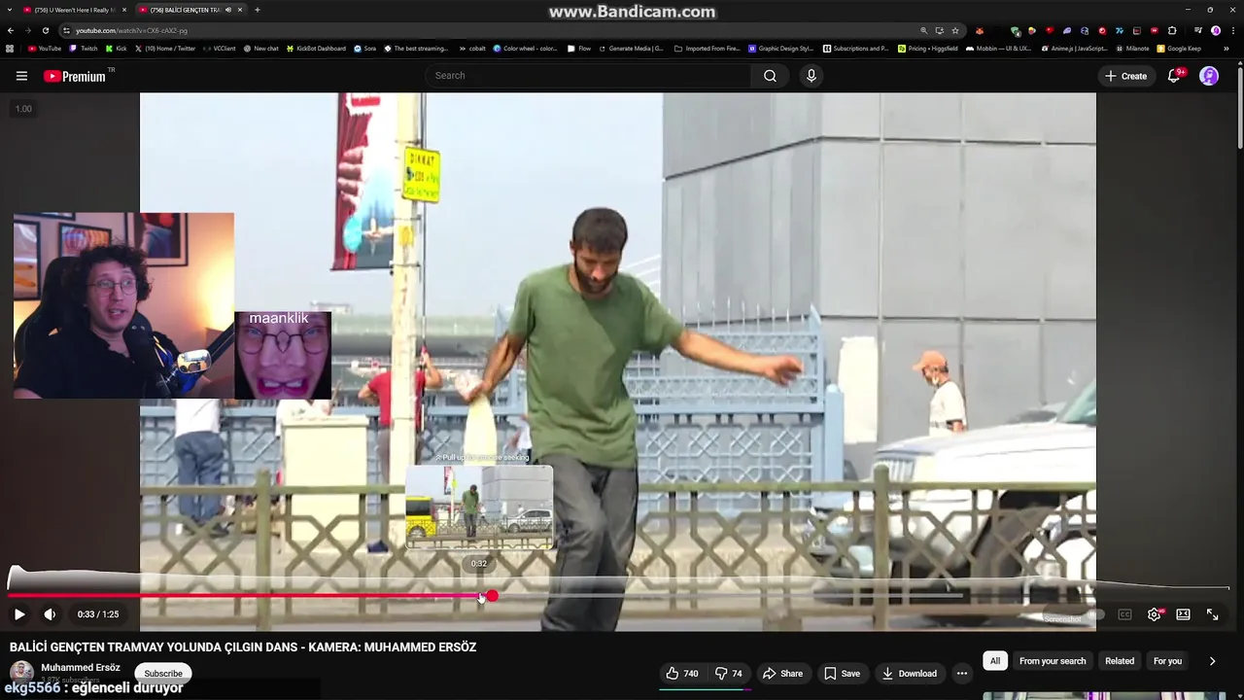Click the seek preview thumbnail at 0:32
The image size is (1244, 700).
click(479, 507)
